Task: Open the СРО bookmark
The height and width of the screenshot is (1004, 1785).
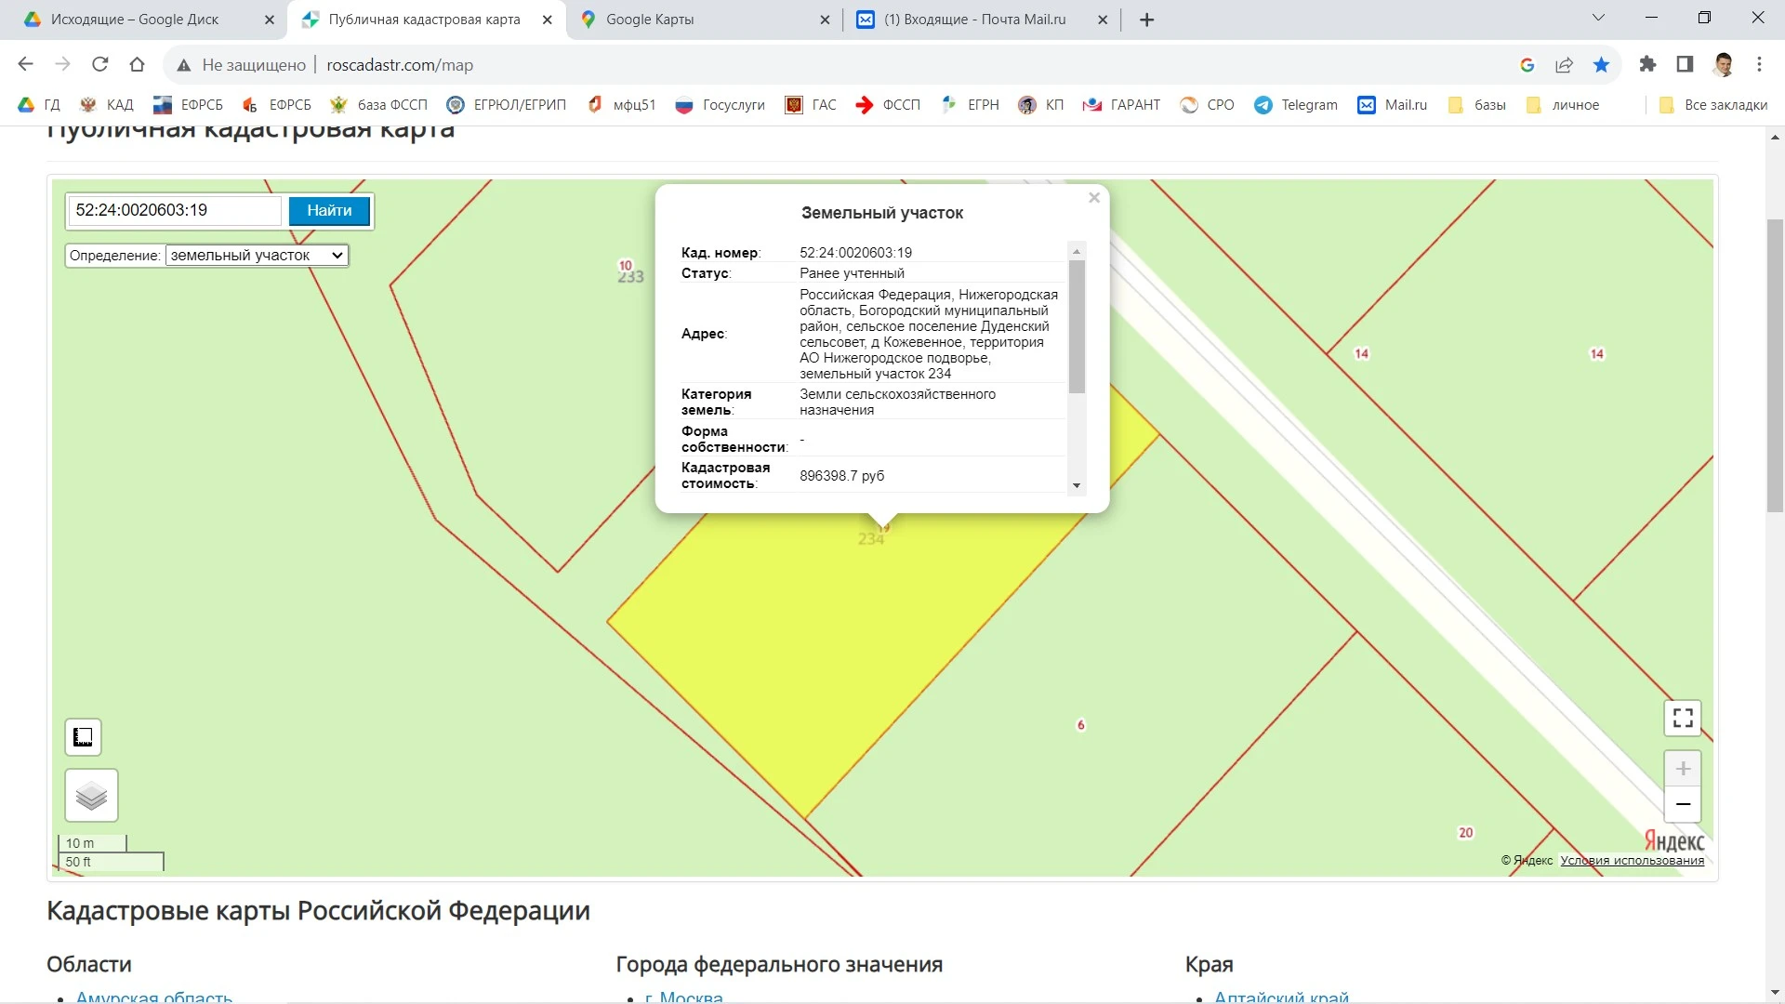Action: pyautogui.click(x=1208, y=105)
